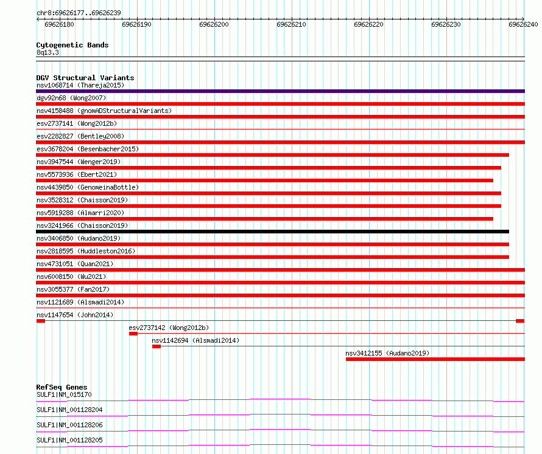Click red start block of esv2737142
The image size is (542, 454).
click(x=133, y=334)
